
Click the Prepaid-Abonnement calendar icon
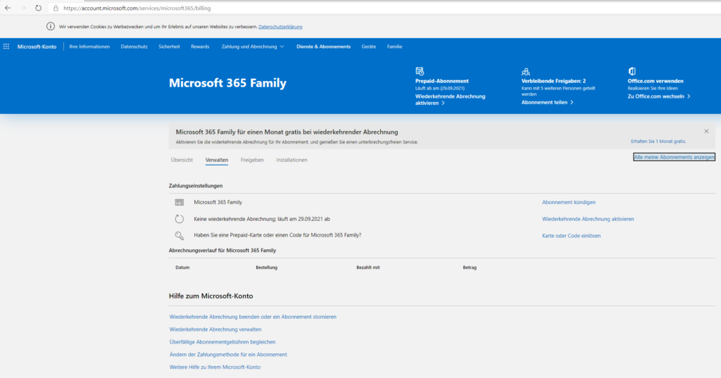420,71
